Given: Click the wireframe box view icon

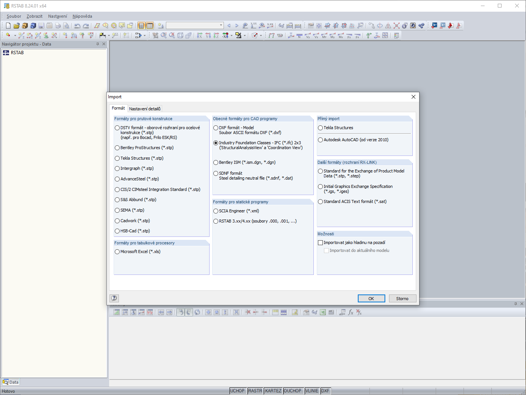Looking at the screenshot, I should [180, 35].
